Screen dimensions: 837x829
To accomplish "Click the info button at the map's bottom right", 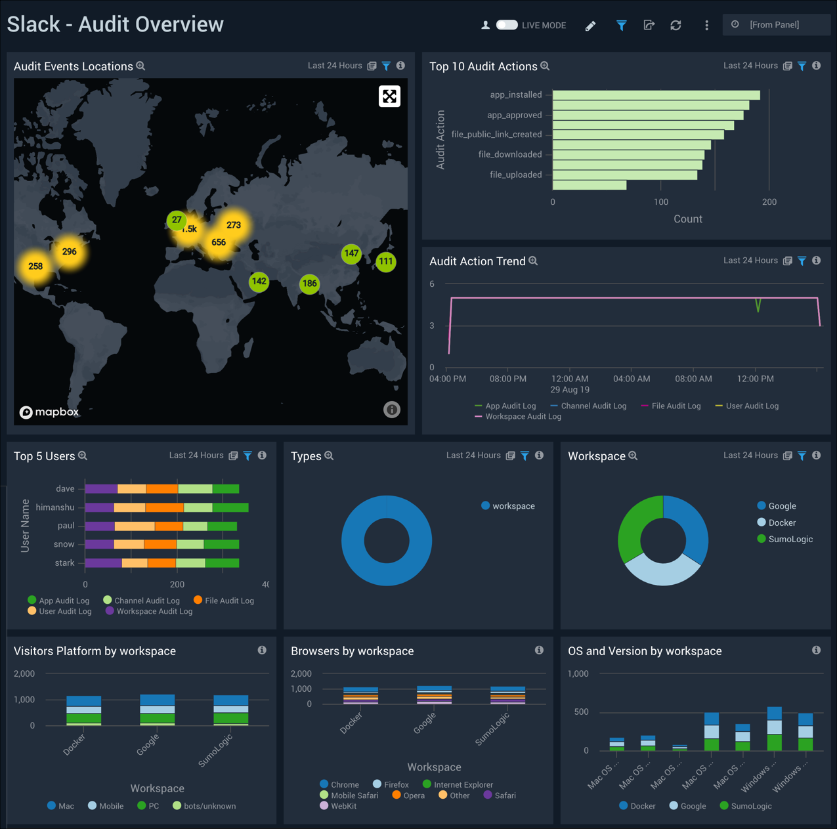I will point(392,410).
